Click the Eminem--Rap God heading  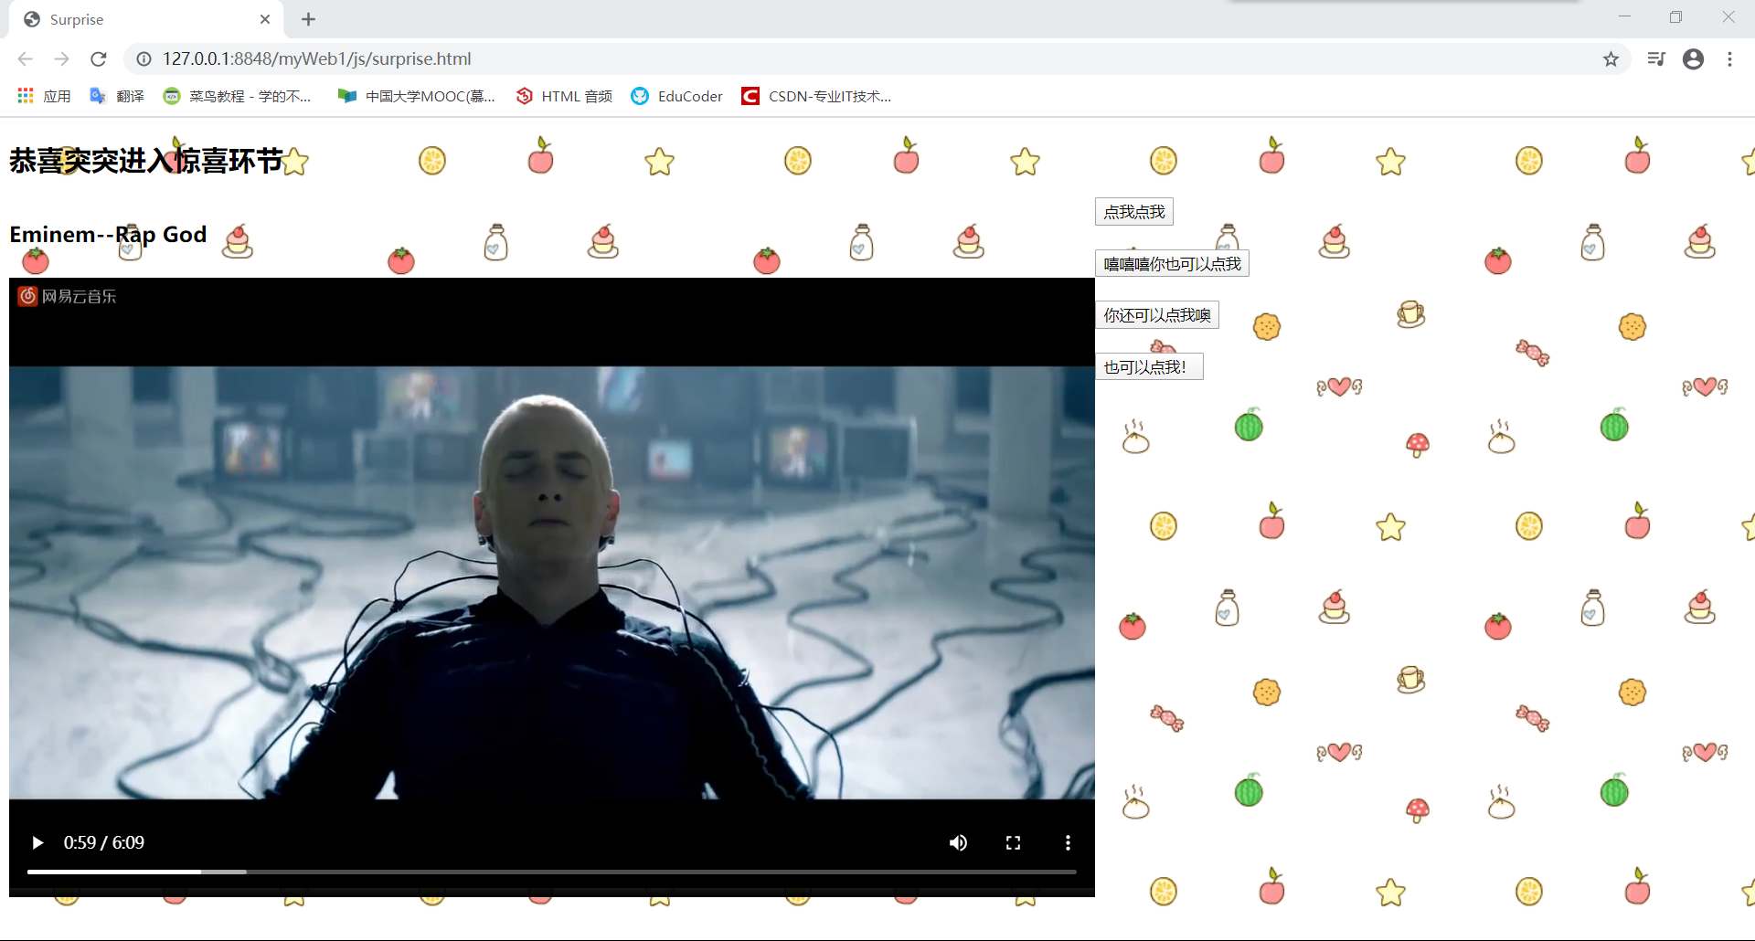[108, 235]
